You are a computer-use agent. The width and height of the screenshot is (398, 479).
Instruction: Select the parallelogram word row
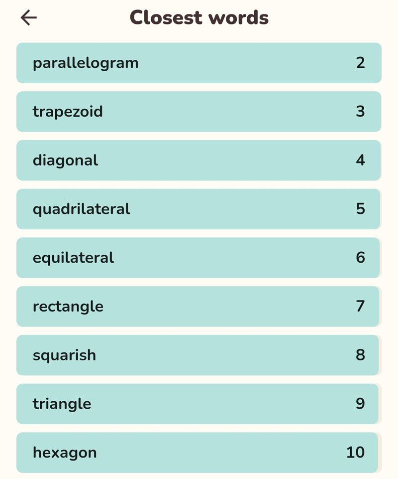(x=199, y=63)
